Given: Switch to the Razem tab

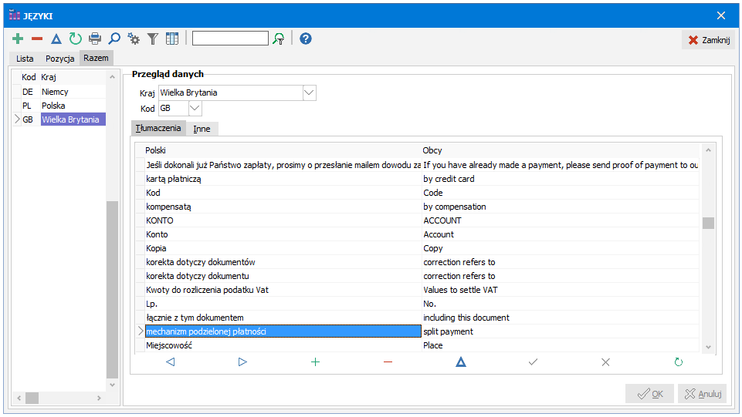Looking at the screenshot, I should [x=96, y=58].
